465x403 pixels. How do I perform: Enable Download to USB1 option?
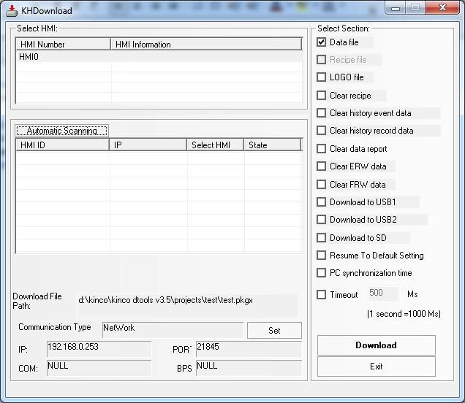(322, 202)
